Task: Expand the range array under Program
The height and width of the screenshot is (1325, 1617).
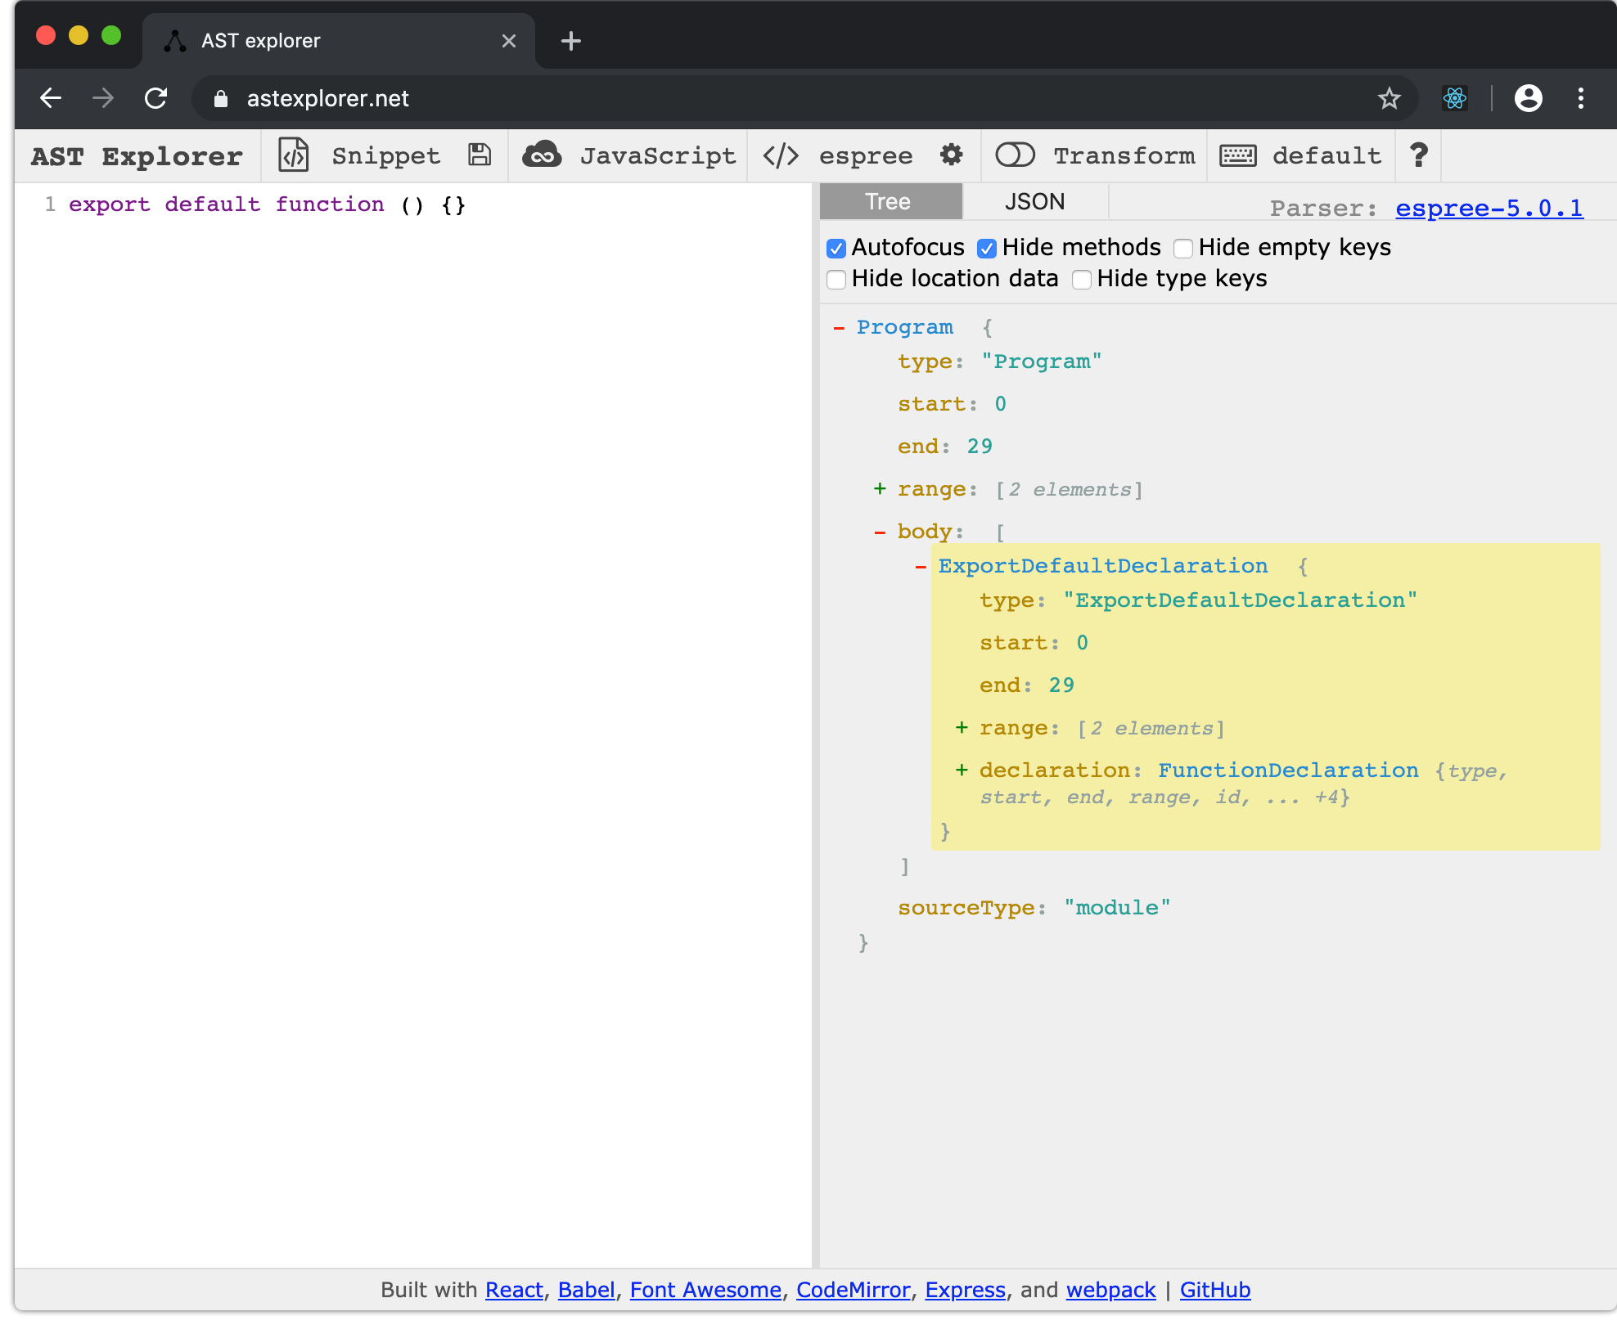Action: pos(880,488)
